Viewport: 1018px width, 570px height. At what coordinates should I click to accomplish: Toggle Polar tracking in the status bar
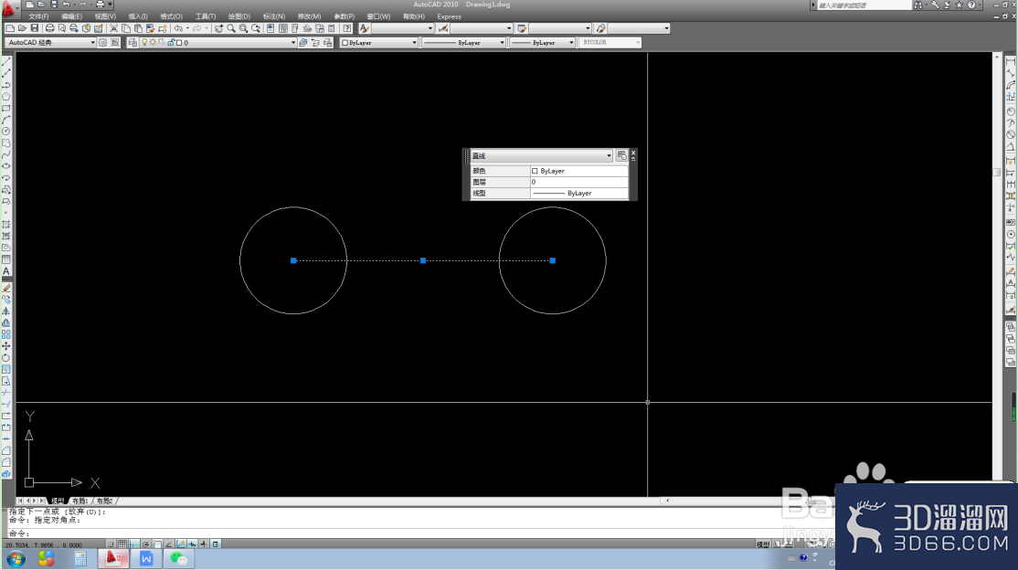point(145,544)
